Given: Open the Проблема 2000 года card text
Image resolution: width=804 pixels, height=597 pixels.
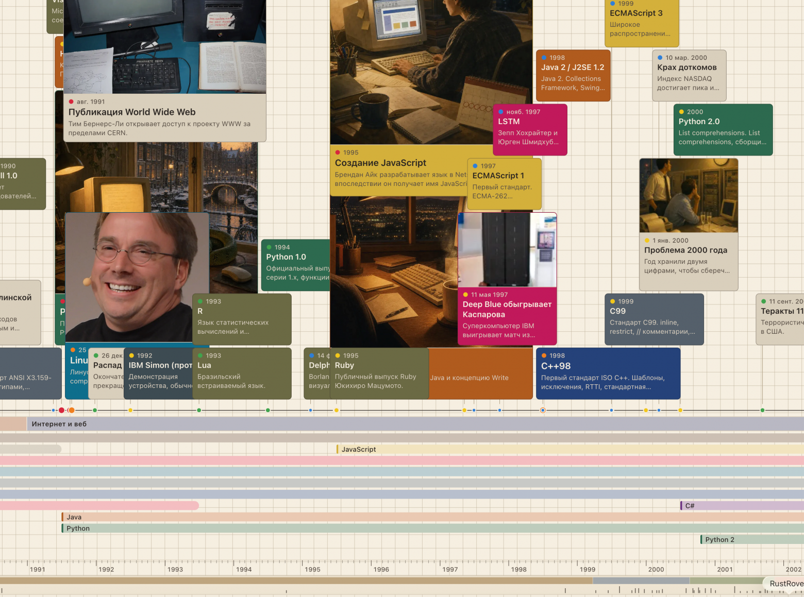Looking at the screenshot, I should click(x=689, y=261).
